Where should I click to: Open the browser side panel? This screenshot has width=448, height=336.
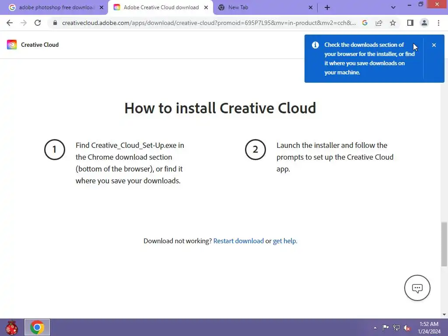pyautogui.click(x=410, y=23)
